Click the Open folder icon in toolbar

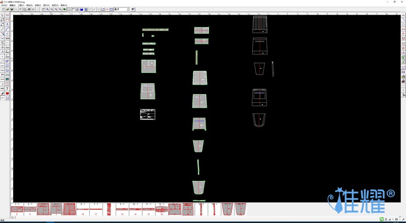point(7,9)
